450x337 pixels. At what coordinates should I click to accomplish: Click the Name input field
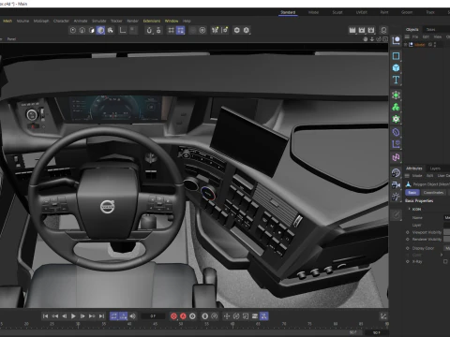point(447,217)
